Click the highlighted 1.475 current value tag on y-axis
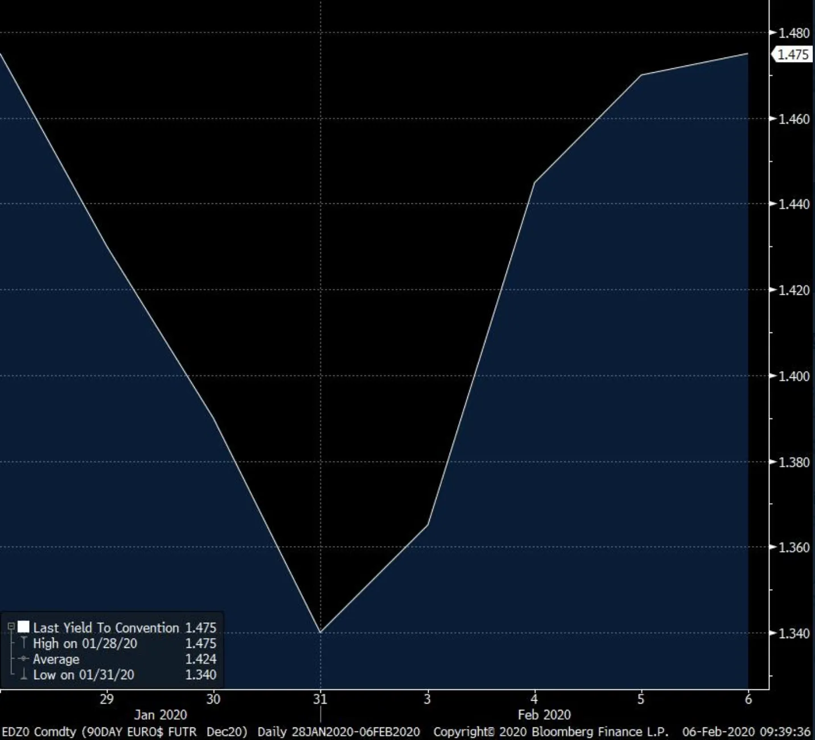The image size is (815, 740). [792, 55]
